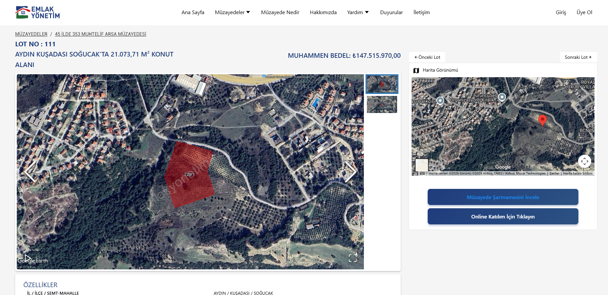Expand the Müzayedeler dropdown menu
The width and height of the screenshot is (608, 295).
[232, 12]
